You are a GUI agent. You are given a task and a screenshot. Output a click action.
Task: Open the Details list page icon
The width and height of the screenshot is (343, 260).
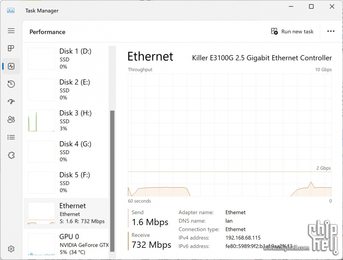[x=11, y=137]
